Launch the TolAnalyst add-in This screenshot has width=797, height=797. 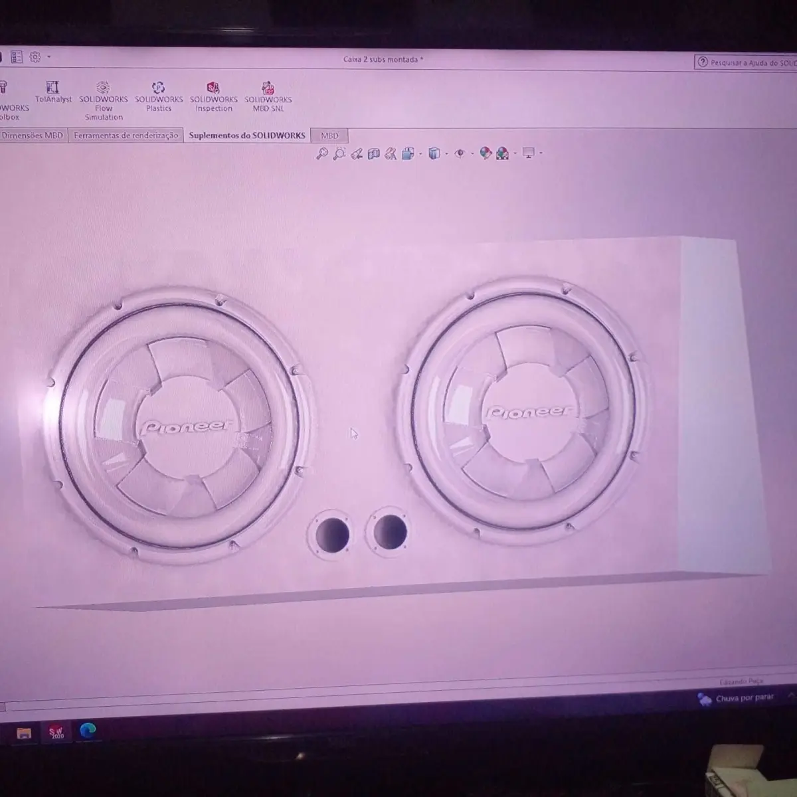53,92
